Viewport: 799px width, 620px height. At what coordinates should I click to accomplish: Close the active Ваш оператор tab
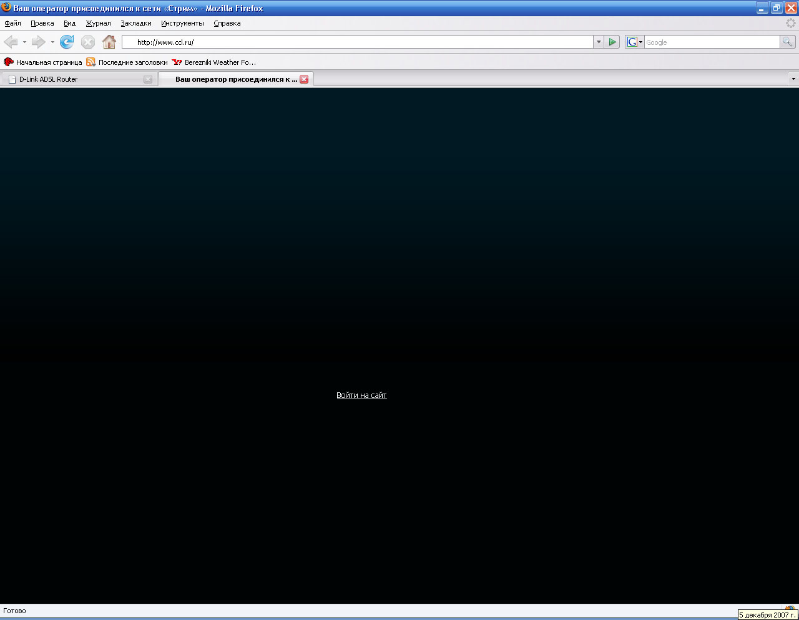coord(304,79)
